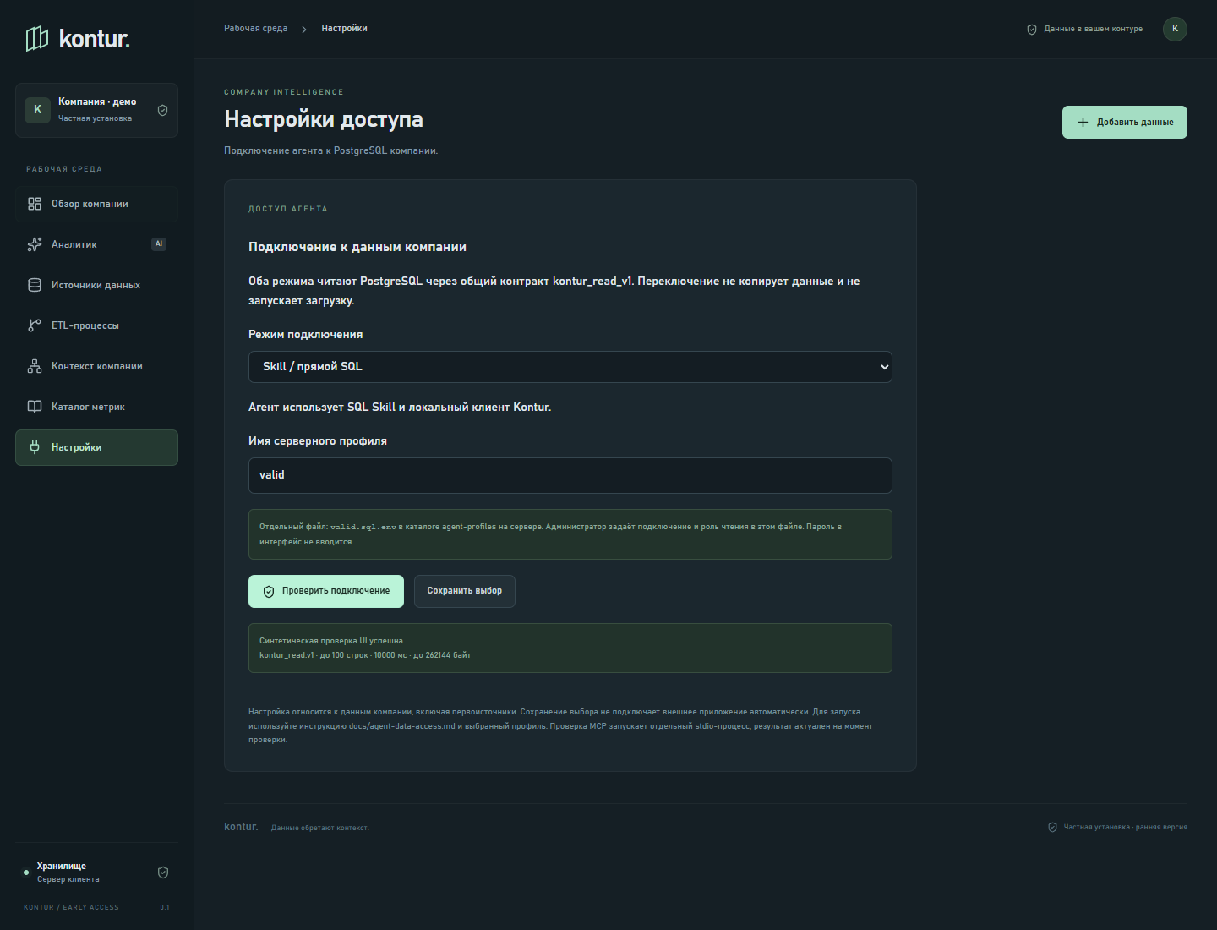Click the Компания · демо name
Screen dimensions: 1217x930
pyautogui.click(x=97, y=101)
